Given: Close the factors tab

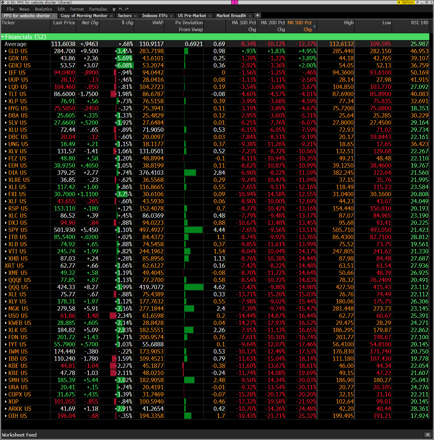Looking at the screenshot, I should click(x=135, y=16).
